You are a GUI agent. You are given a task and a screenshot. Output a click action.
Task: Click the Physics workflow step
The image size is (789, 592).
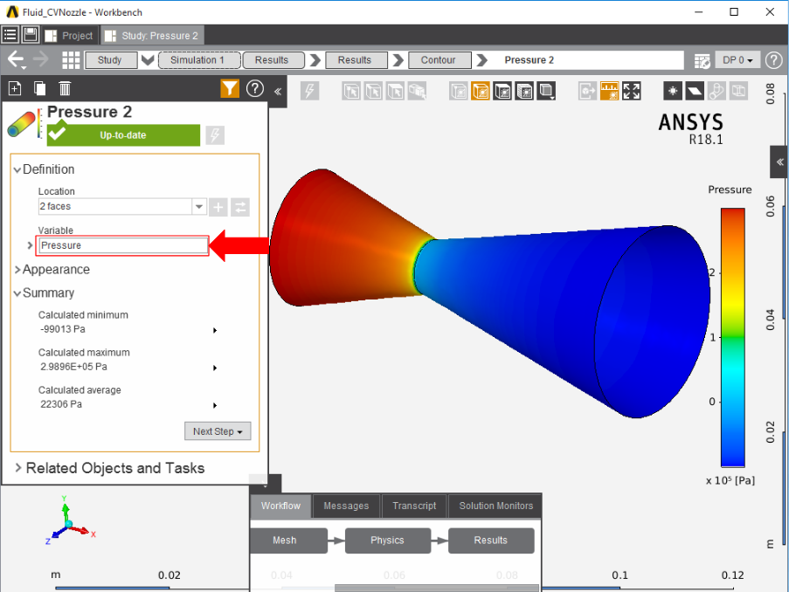coord(387,540)
